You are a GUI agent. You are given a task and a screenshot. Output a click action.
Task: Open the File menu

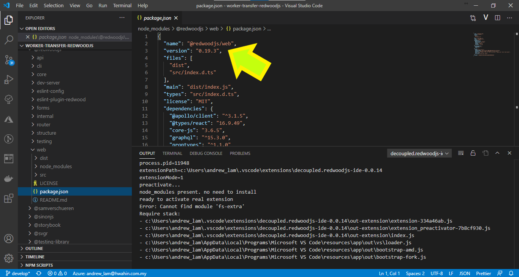20,6
